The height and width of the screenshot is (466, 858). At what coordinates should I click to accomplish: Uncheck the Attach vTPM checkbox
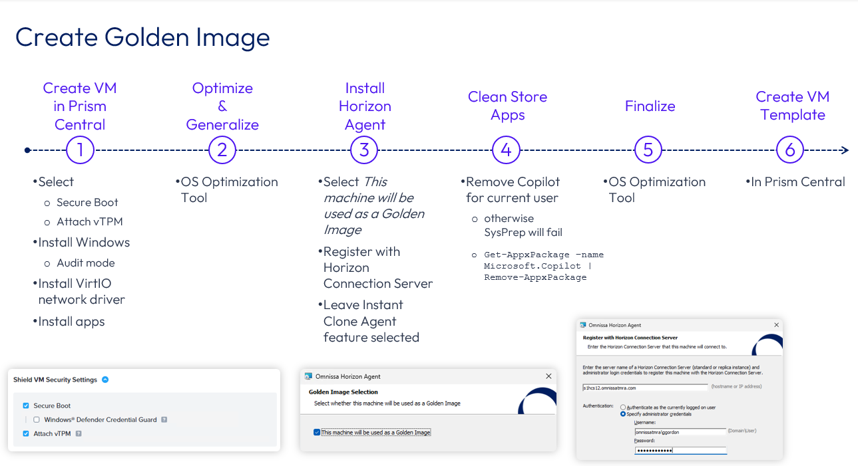pos(26,433)
